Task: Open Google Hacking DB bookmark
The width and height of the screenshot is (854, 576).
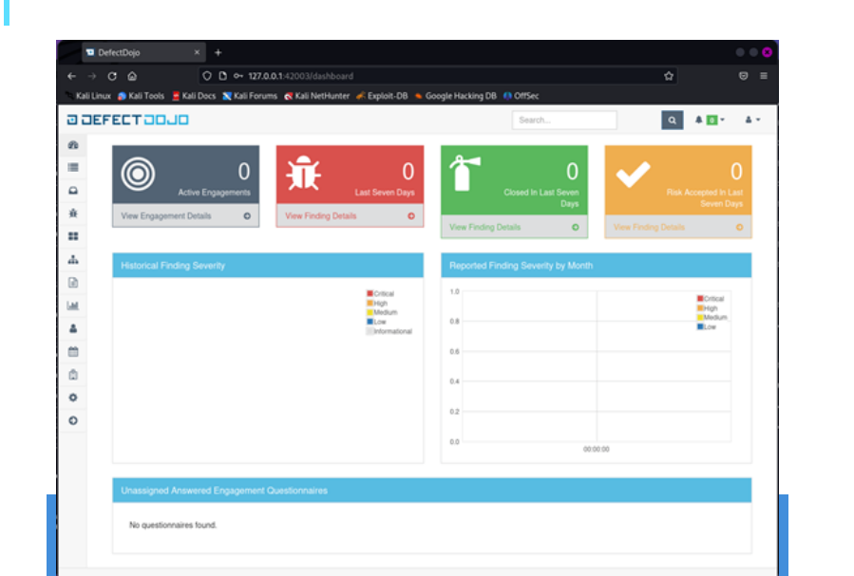Action: pos(456,96)
